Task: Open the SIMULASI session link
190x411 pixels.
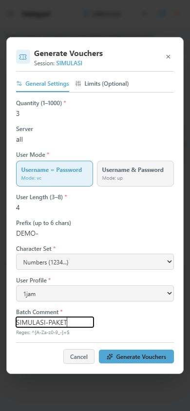Action: point(69,63)
